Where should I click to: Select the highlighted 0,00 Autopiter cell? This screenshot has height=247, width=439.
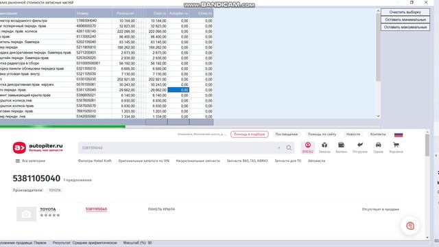coord(178,90)
